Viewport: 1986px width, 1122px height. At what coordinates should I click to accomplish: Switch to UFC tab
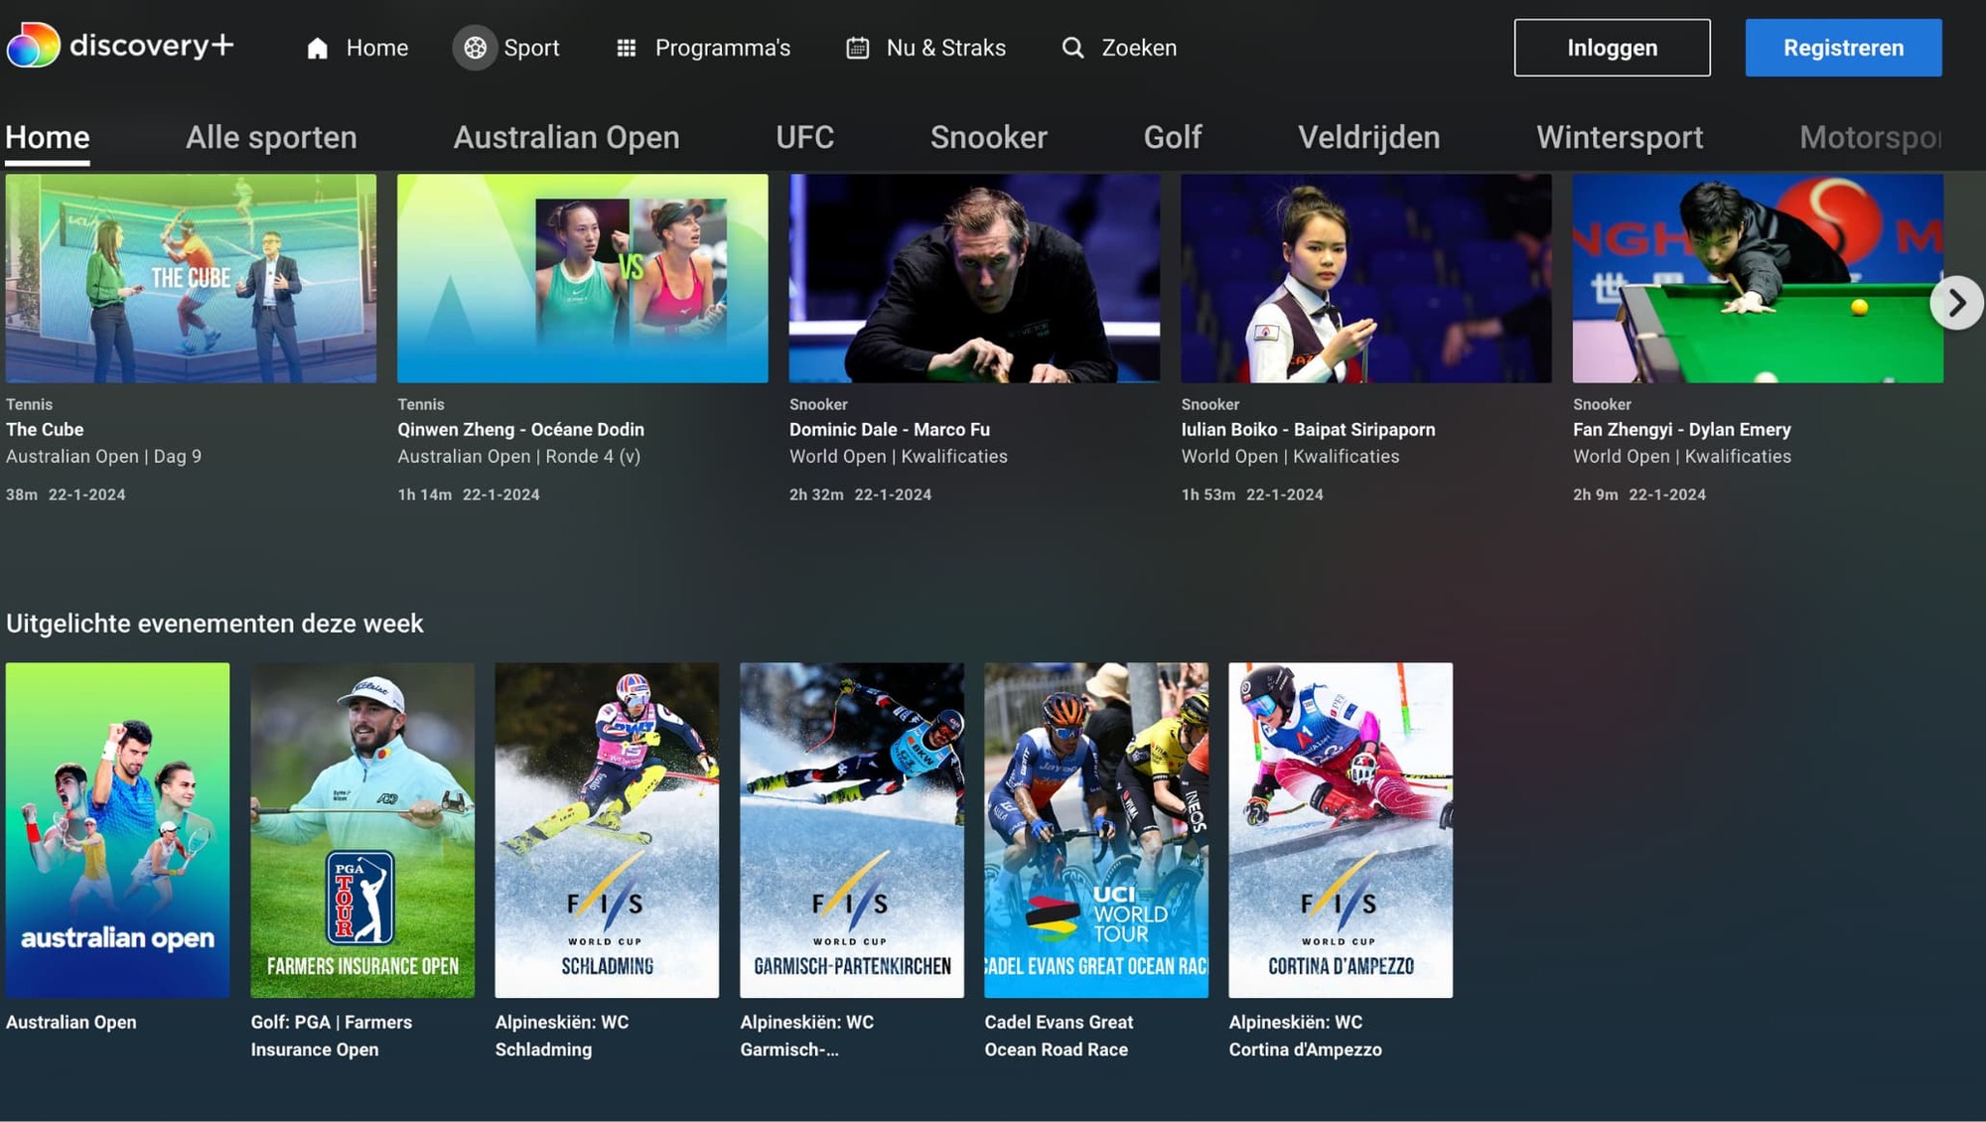pos(804,138)
